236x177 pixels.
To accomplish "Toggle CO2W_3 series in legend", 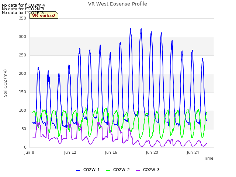I will [x=147, y=170].
